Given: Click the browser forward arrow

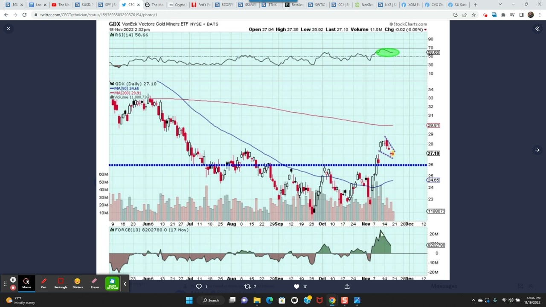Looking at the screenshot, I should 15,15.
